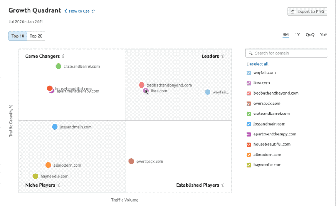Click Deselect all domains
This screenshot has height=206, width=336.
pos(257,64)
